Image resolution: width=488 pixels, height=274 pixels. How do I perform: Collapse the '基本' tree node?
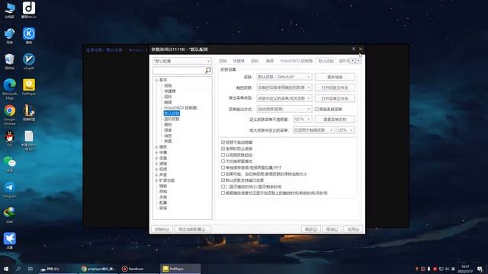156,80
